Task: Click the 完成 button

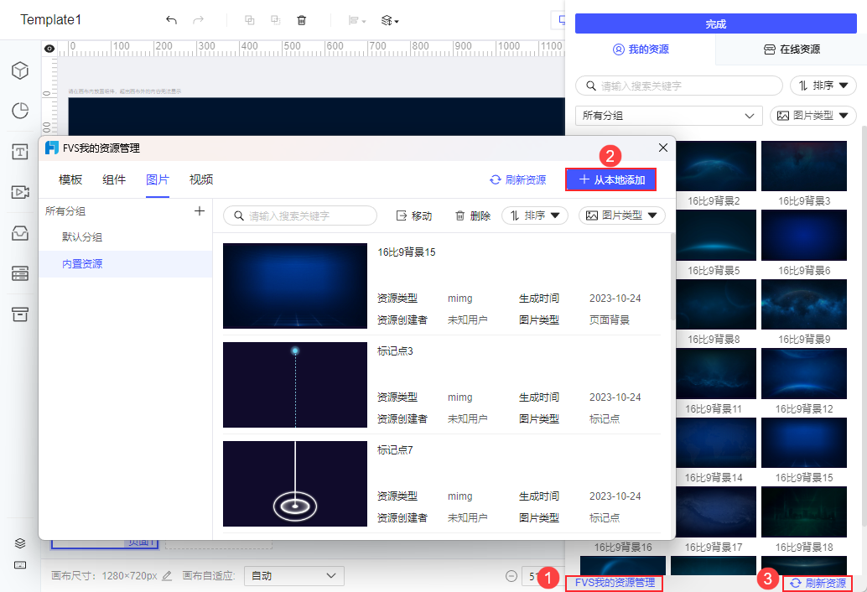Action: pos(715,23)
